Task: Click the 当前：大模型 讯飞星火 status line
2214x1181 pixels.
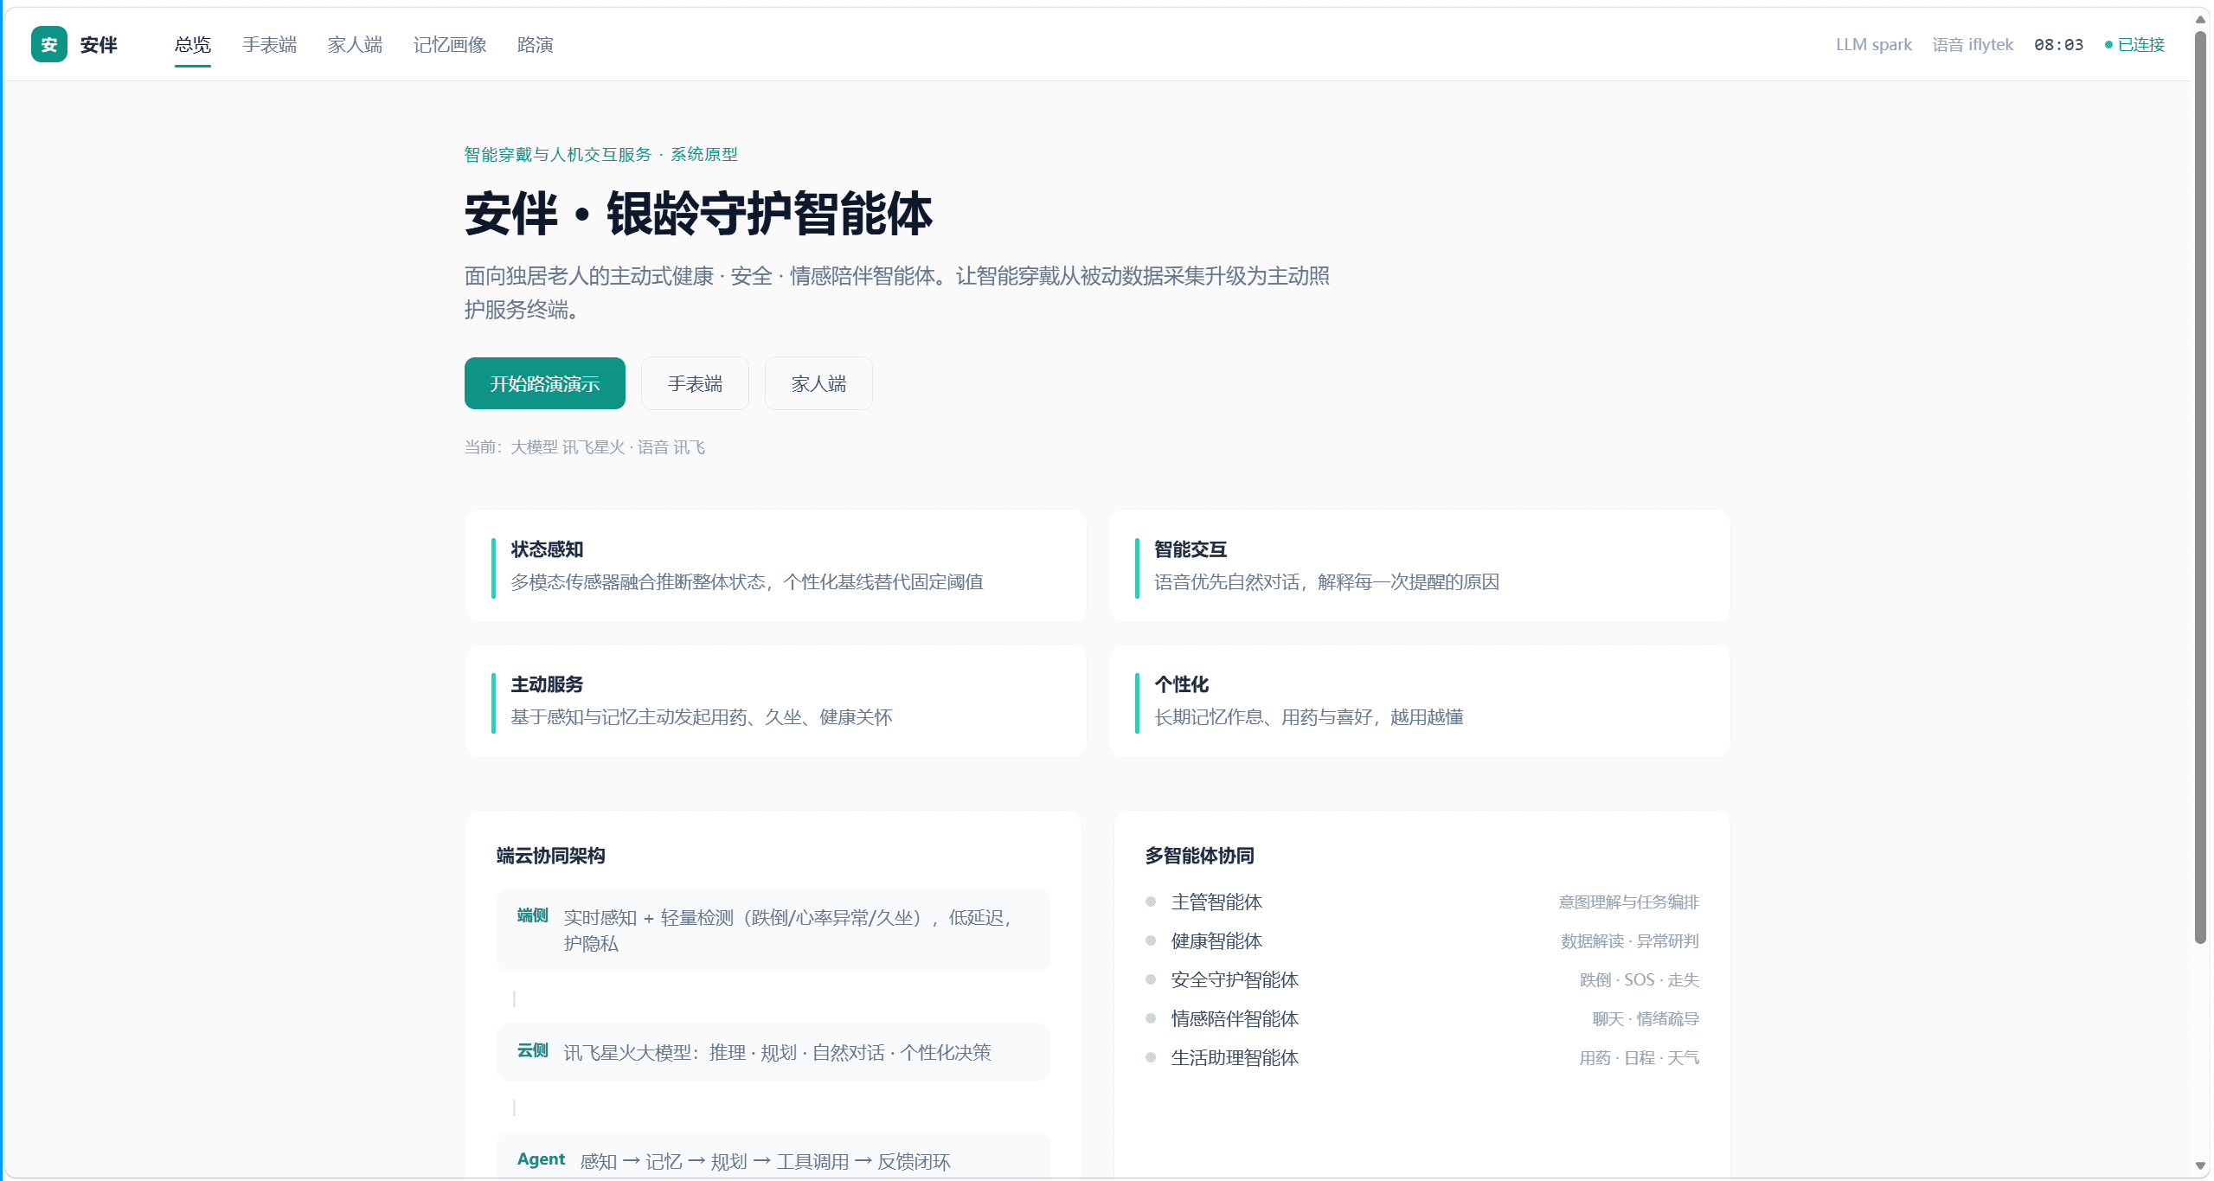Action: [585, 447]
